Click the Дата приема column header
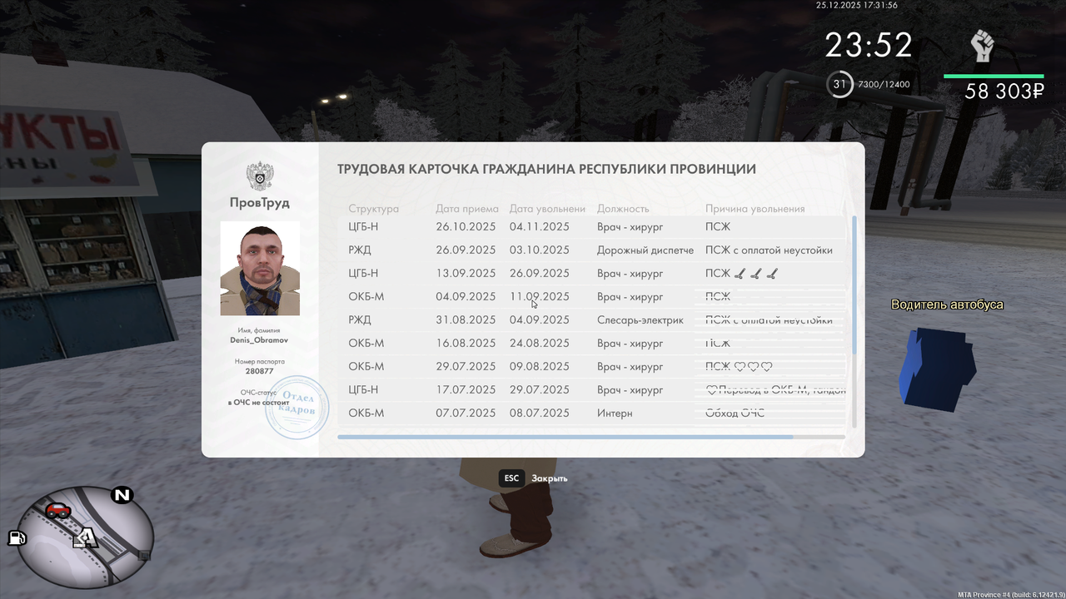Viewport: 1066px width, 599px height. [x=467, y=209]
